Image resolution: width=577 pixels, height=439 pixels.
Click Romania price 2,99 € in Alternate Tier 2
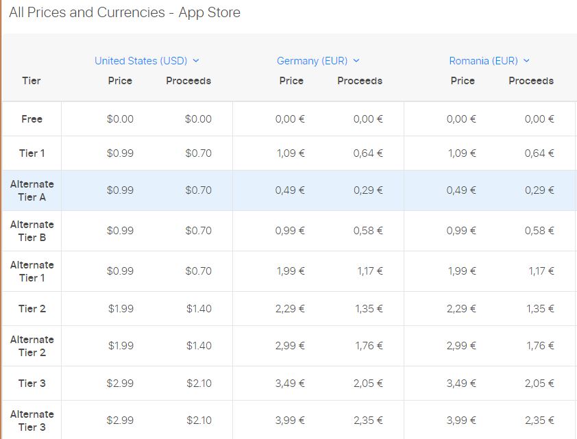pyautogui.click(x=461, y=346)
